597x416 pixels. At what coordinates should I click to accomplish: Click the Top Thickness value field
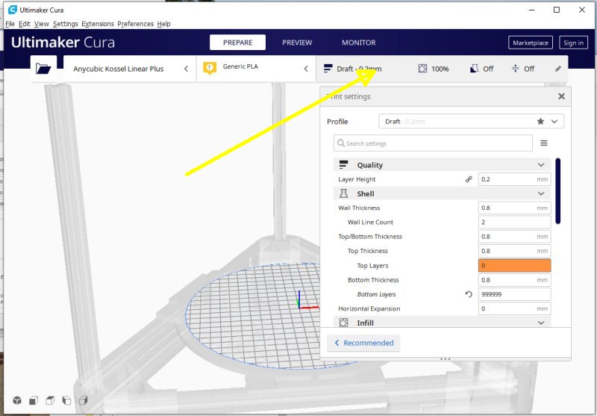click(514, 251)
